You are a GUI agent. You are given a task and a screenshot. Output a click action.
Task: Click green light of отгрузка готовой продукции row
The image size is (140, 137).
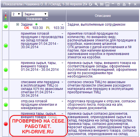pos(6,105)
